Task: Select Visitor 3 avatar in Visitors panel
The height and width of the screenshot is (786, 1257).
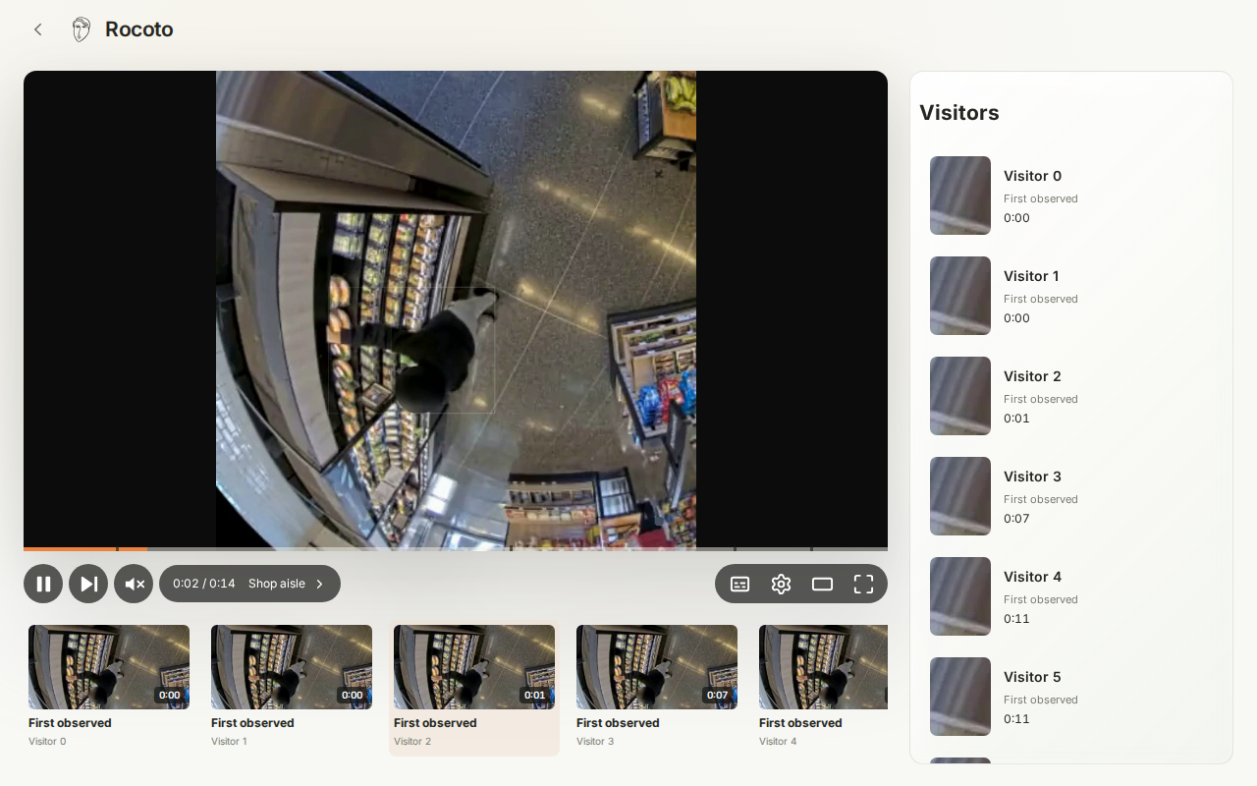Action: tap(960, 496)
